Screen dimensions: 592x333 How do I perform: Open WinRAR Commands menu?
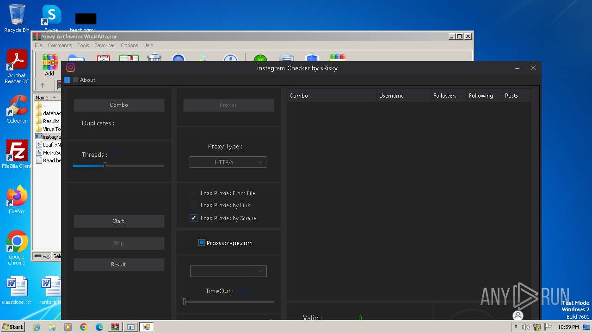click(x=60, y=45)
